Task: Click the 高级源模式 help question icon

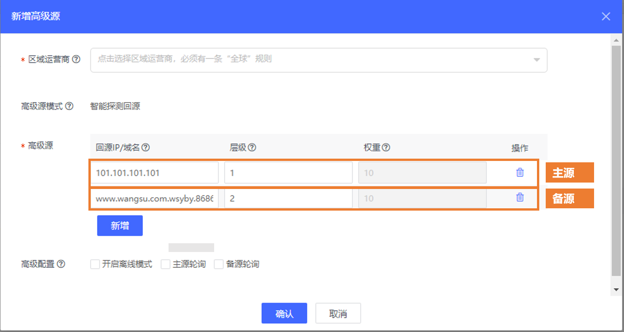Action: pos(70,106)
